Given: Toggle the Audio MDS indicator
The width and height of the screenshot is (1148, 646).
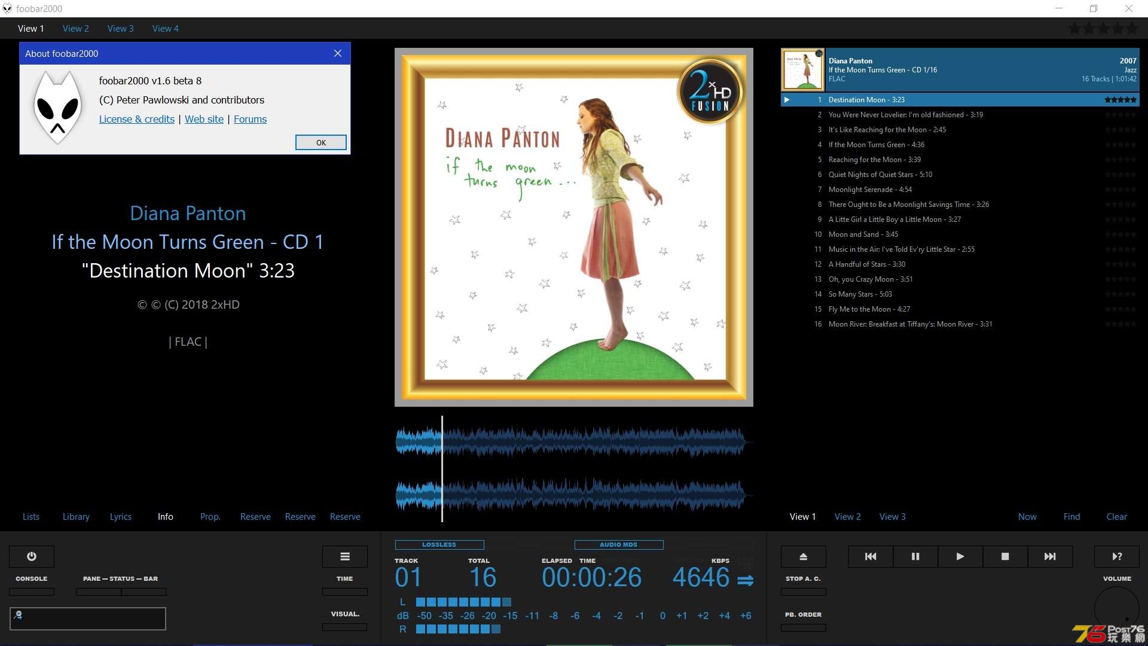Looking at the screenshot, I should pyautogui.click(x=619, y=544).
